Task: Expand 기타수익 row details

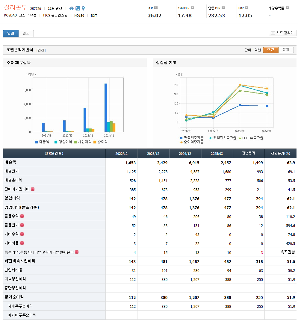Action: coord(22,234)
